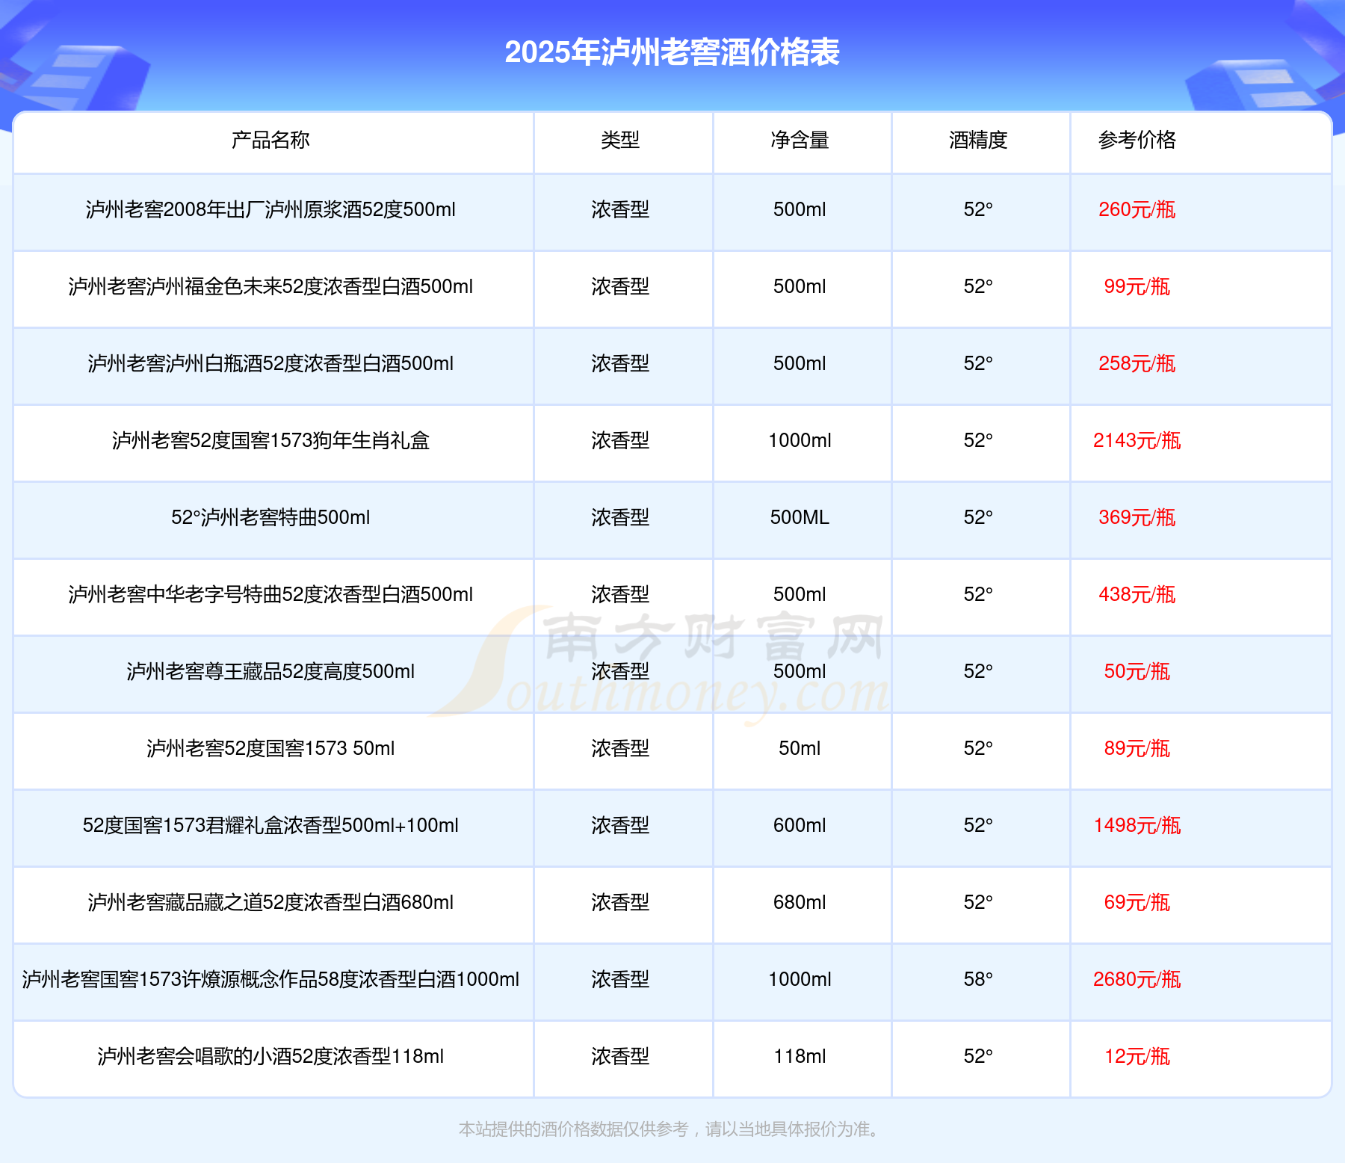Select 泸州老窖尊王藏品52度高度500ml product name
The image size is (1345, 1163).
click(270, 672)
